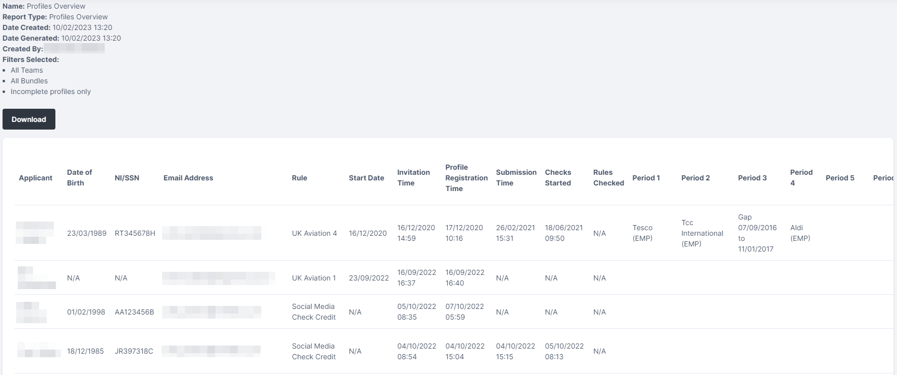This screenshot has width=897, height=375.
Task: Click the All Bundles filter text
Action: [x=29, y=81]
